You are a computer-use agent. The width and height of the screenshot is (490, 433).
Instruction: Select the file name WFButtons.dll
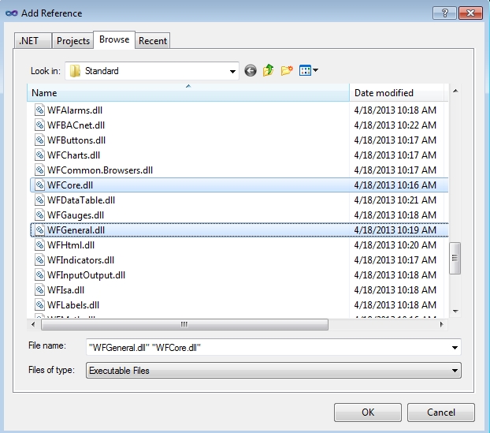76,140
